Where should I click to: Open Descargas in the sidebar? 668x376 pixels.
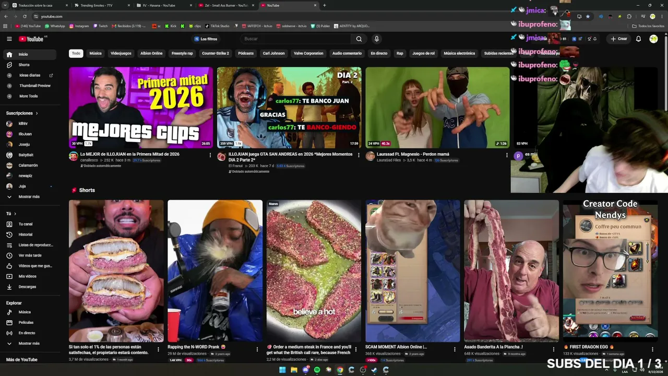28,287
